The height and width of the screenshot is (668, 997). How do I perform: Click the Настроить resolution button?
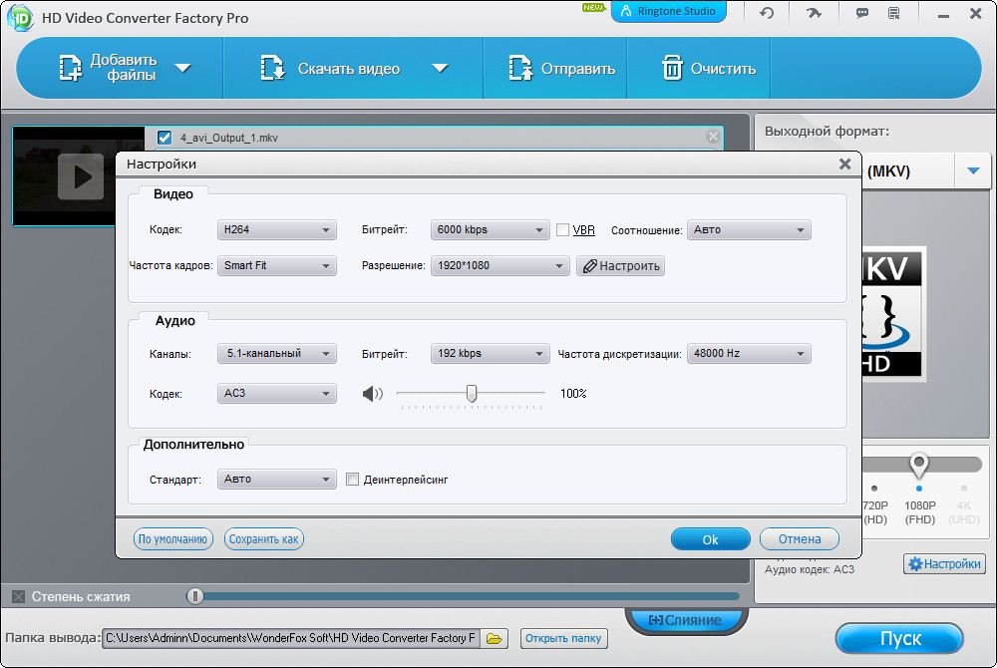coord(620,265)
